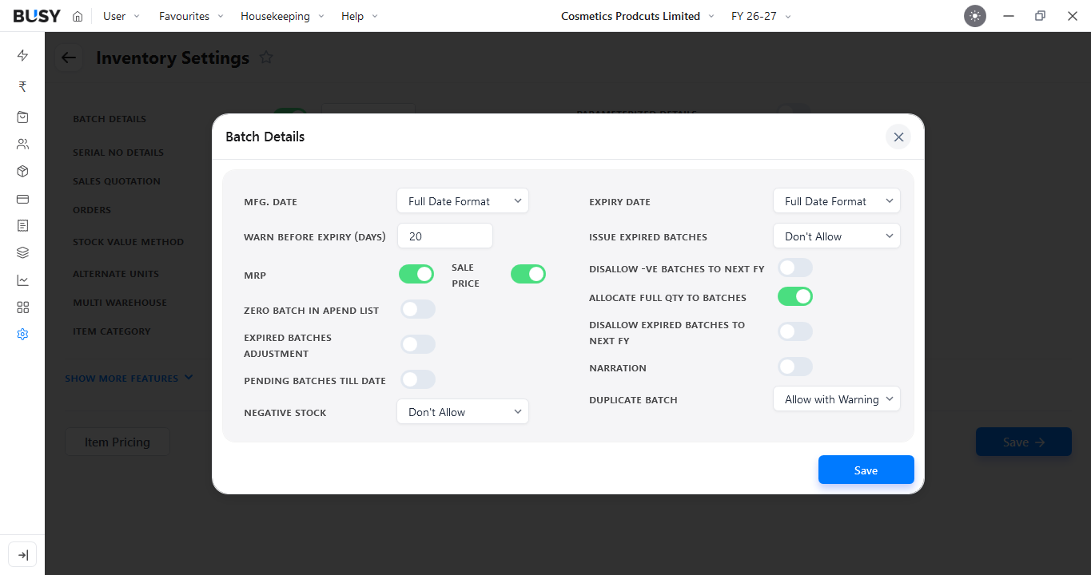The width and height of the screenshot is (1091, 575).
Task: Open grid apps sidebar icon
Action: point(22,307)
